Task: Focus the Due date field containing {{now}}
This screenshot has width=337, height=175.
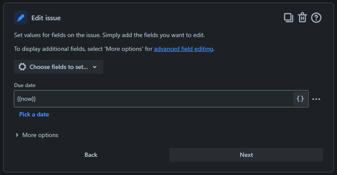Action: [x=153, y=99]
